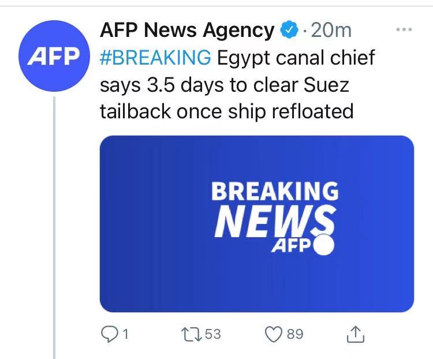
Task: Open the AFP News Agency account name
Action: tap(187, 30)
